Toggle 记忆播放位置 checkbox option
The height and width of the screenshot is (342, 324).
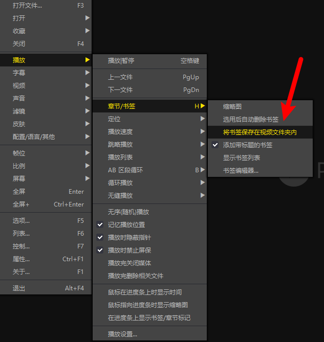[126, 225]
